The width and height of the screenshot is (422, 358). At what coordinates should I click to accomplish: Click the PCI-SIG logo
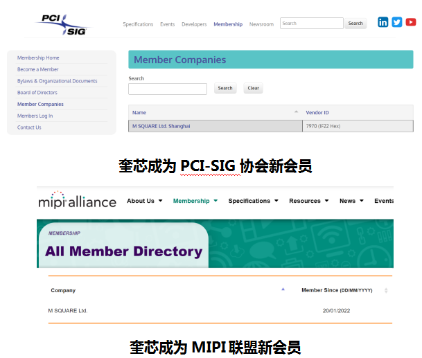tap(64, 25)
